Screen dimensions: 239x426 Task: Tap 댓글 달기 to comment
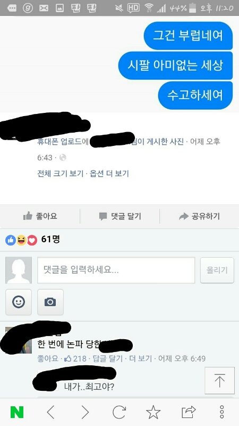click(120, 216)
